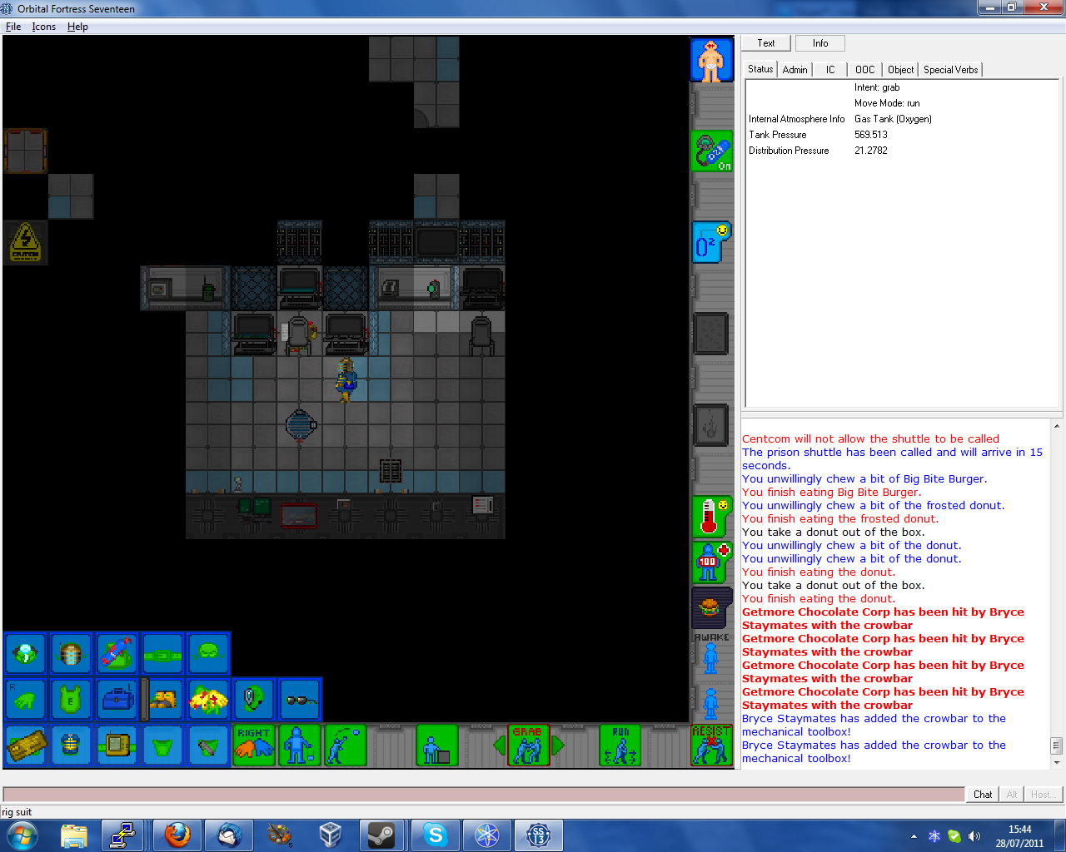This screenshot has height=852, width=1066.
Task: Cycle intent with the left green arrow
Action: tap(499, 745)
